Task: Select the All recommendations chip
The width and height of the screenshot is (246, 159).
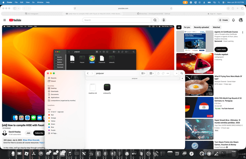Action: 179,27
